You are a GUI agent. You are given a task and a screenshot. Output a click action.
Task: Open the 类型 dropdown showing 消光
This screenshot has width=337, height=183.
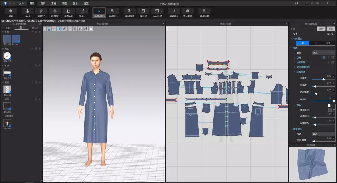[323, 52]
